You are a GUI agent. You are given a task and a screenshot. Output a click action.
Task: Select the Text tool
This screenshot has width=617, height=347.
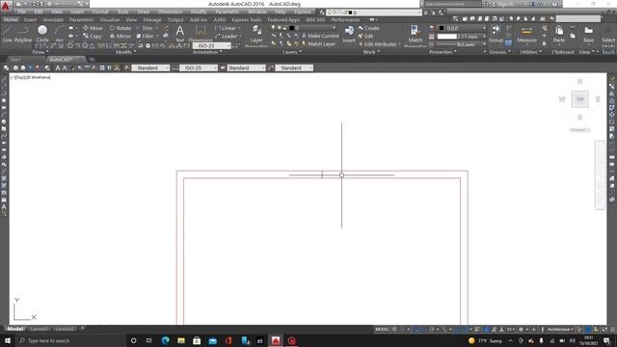(x=180, y=34)
